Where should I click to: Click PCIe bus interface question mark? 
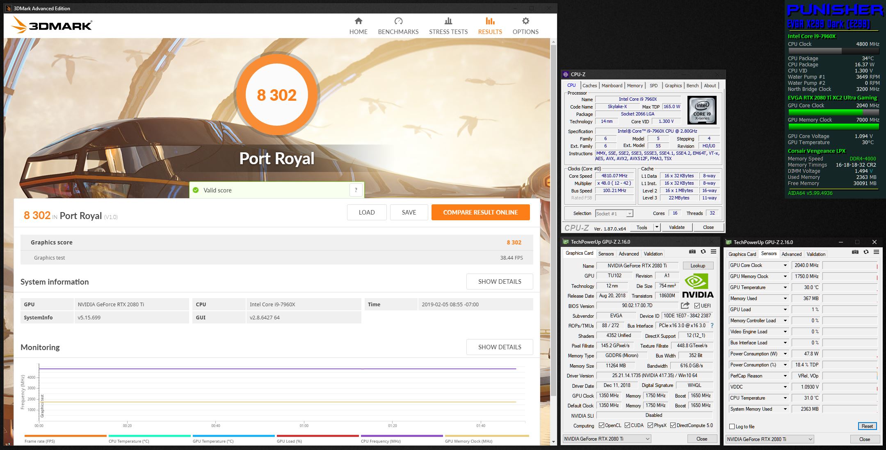(712, 326)
